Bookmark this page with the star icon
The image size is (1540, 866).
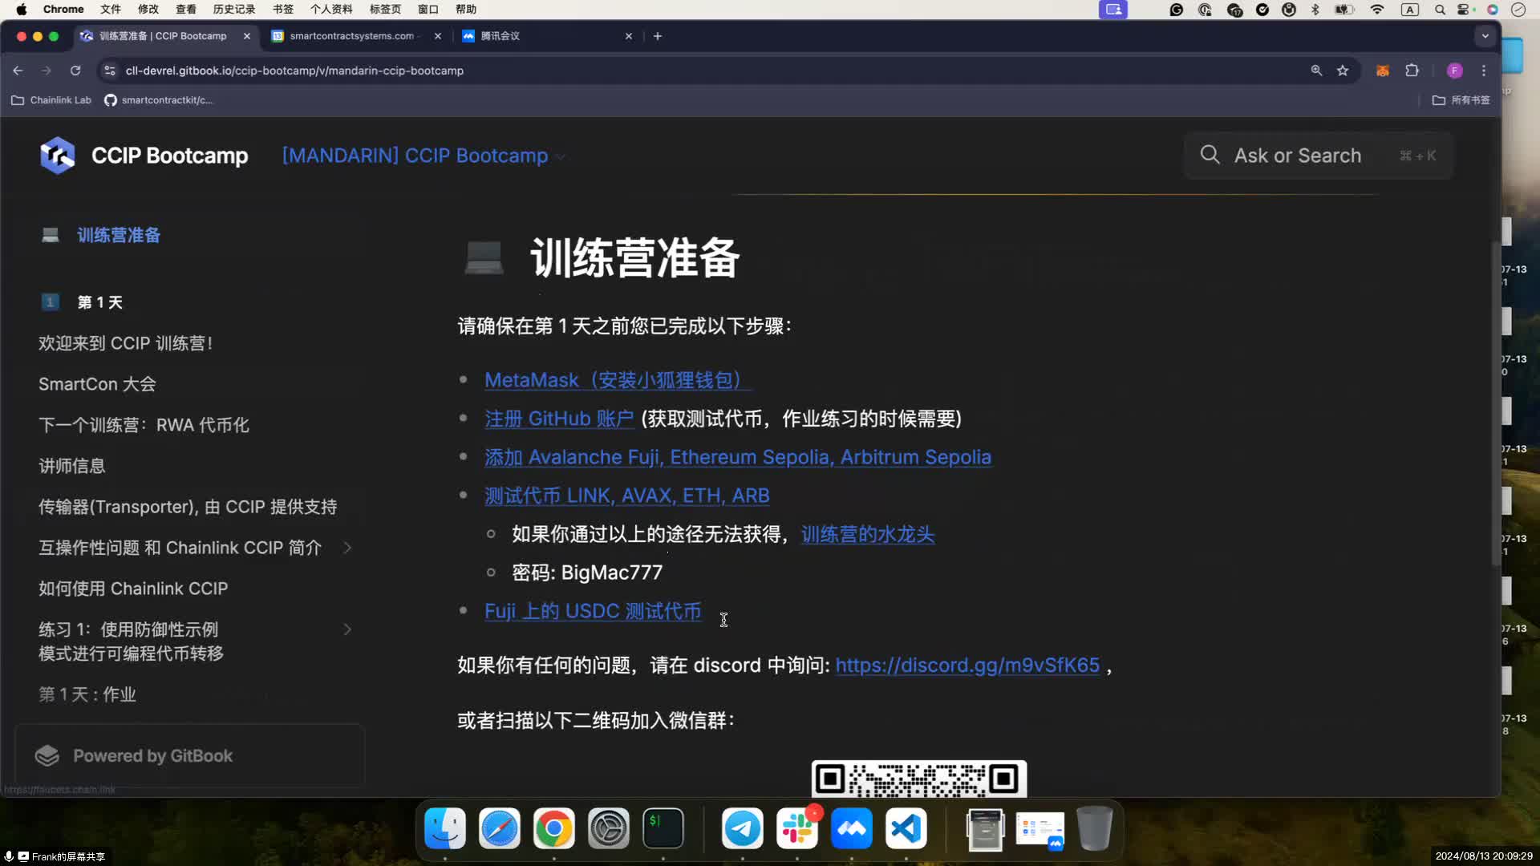pyautogui.click(x=1343, y=71)
